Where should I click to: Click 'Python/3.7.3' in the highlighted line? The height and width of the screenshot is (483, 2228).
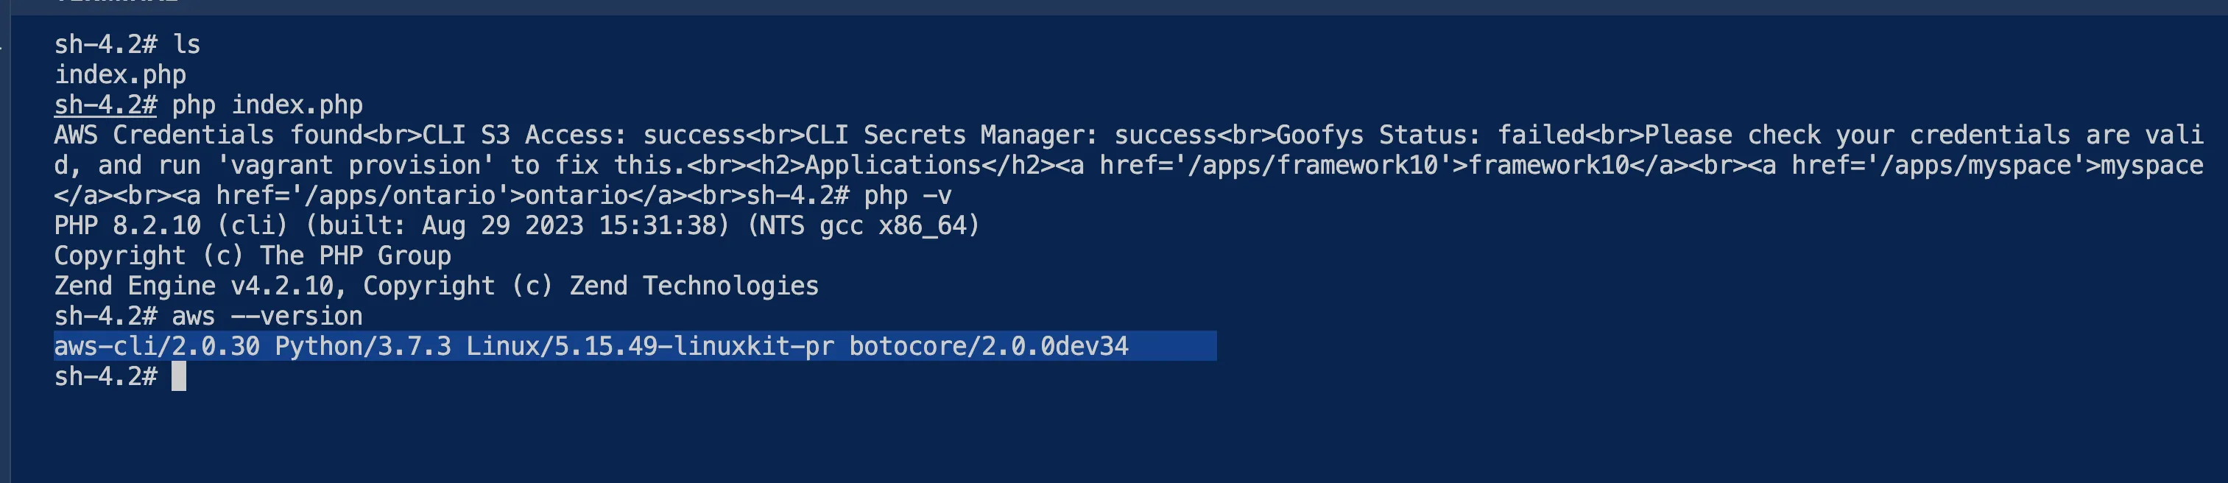tap(363, 346)
